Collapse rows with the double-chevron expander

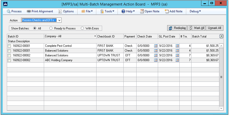pyautogui.click(x=221, y=36)
